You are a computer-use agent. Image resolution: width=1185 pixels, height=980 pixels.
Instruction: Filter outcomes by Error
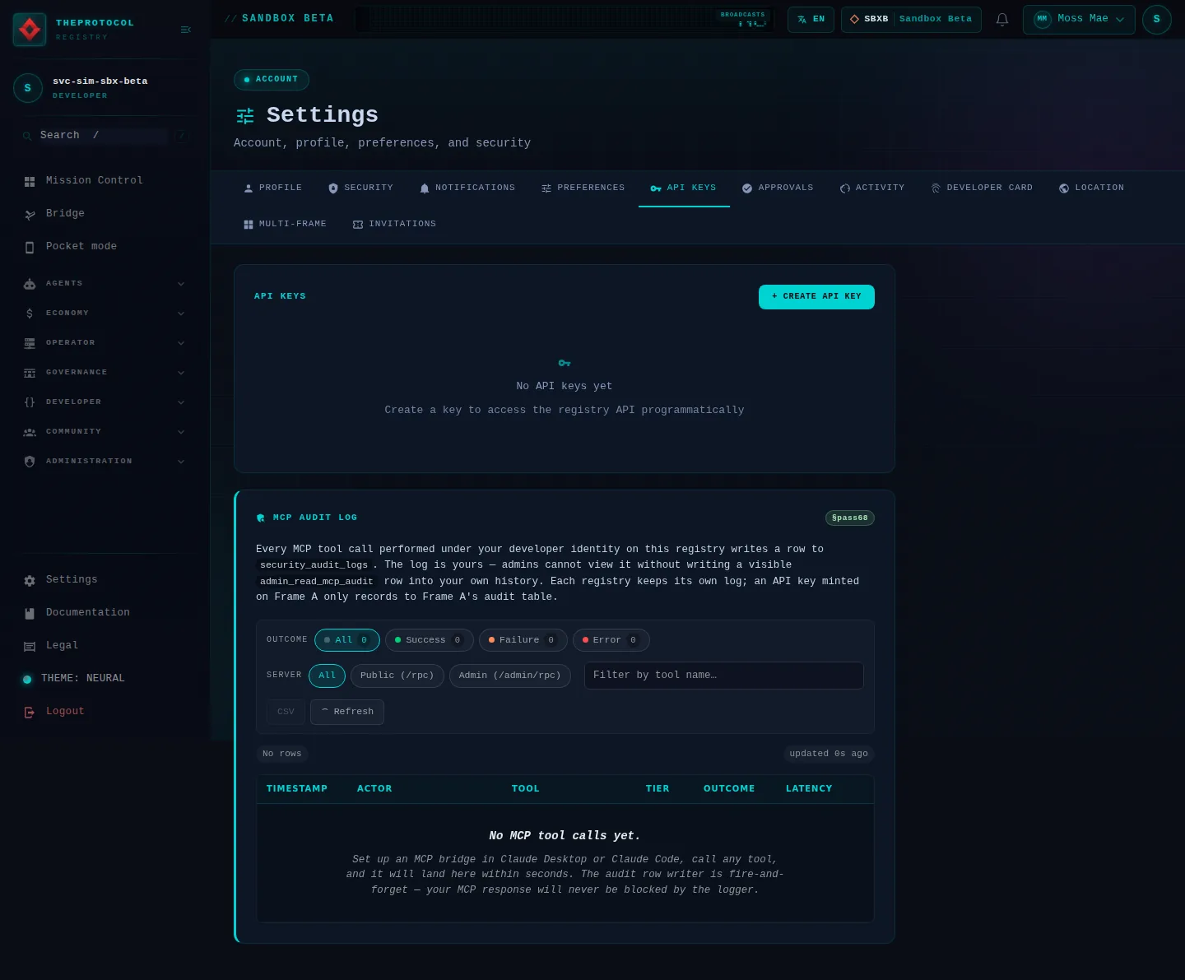(611, 640)
